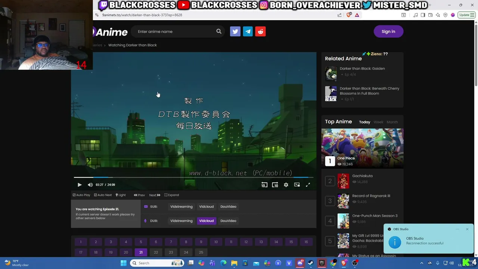The height and width of the screenshot is (269, 478).
Task: Open the Windows Start menu
Action: pos(124,263)
